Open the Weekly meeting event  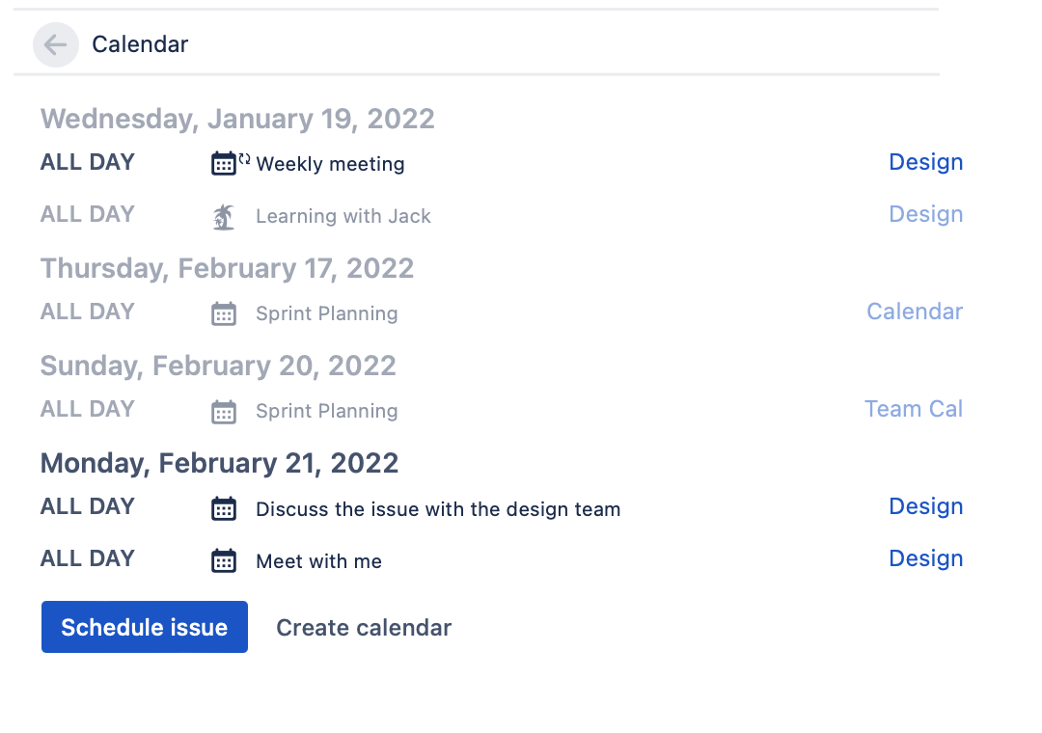(329, 164)
